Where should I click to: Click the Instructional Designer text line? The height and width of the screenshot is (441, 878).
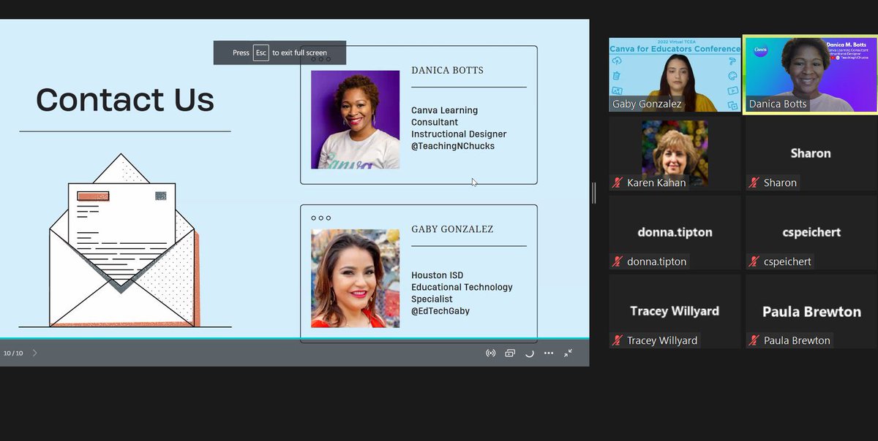[x=459, y=134]
